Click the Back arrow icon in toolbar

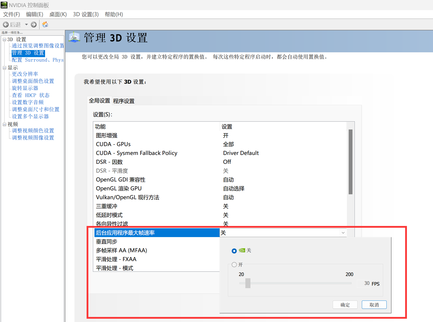(x=6, y=25)
